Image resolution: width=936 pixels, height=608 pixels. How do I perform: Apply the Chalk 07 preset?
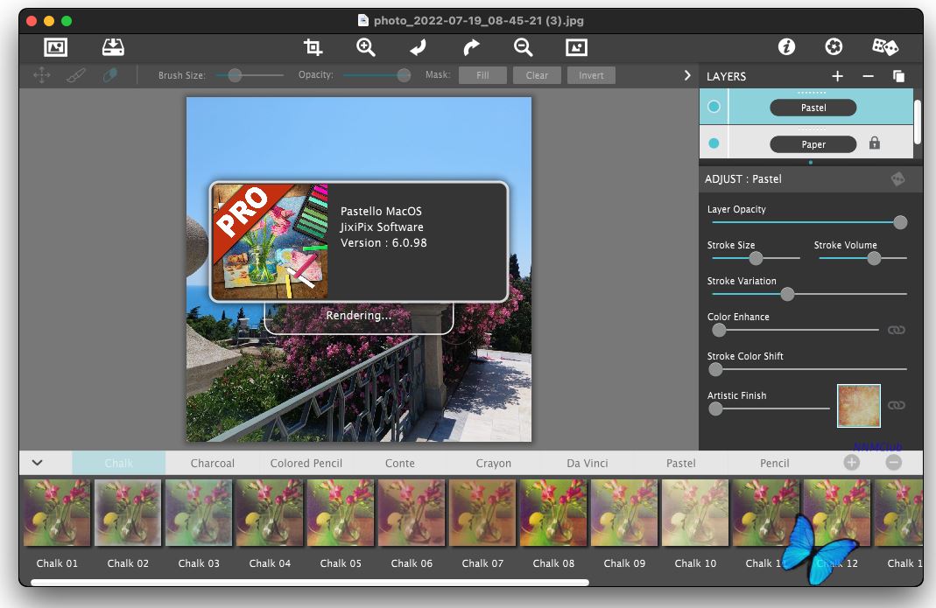[482, 514]
